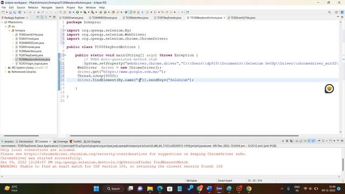Select TC007keyEvents.java in Package Explorer

click(x=31, y=55)
